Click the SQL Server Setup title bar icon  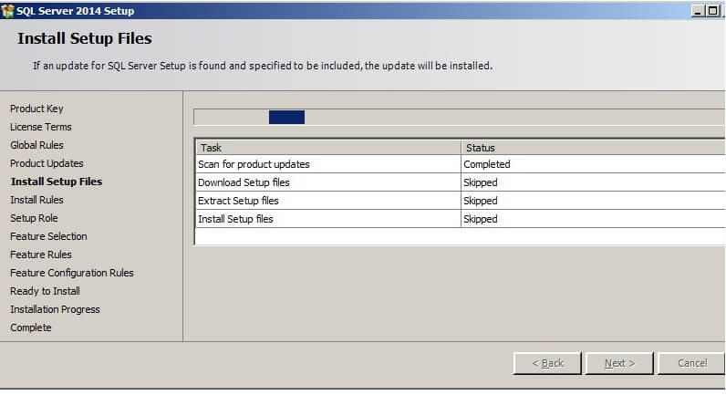tap(8, 11)
